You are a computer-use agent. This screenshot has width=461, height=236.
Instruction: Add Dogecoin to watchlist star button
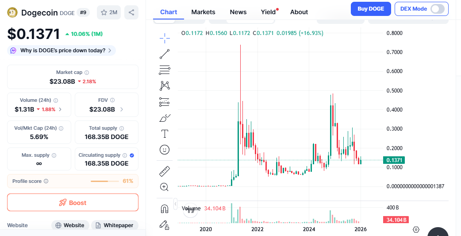(109, 12)
